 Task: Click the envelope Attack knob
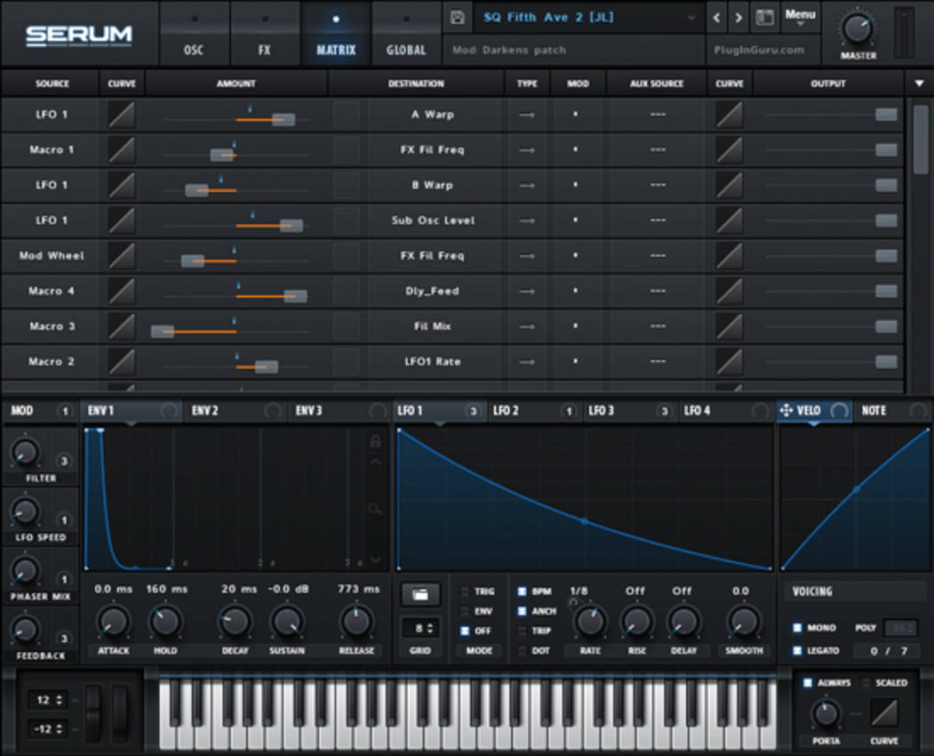113,622
